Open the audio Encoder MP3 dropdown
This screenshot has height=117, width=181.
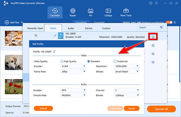[x=73, y=90]
